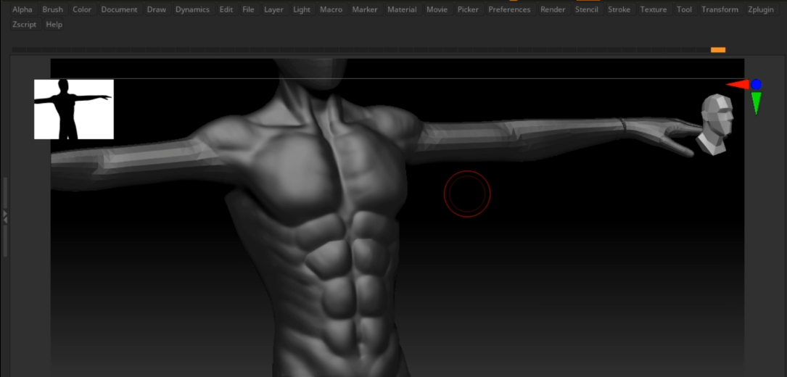
Task: Expand the Tool menu
Action: coord(684,9)
